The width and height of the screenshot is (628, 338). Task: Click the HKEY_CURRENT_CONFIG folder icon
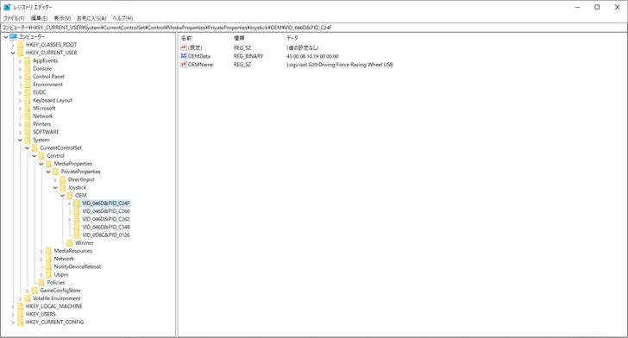point(21,322)
